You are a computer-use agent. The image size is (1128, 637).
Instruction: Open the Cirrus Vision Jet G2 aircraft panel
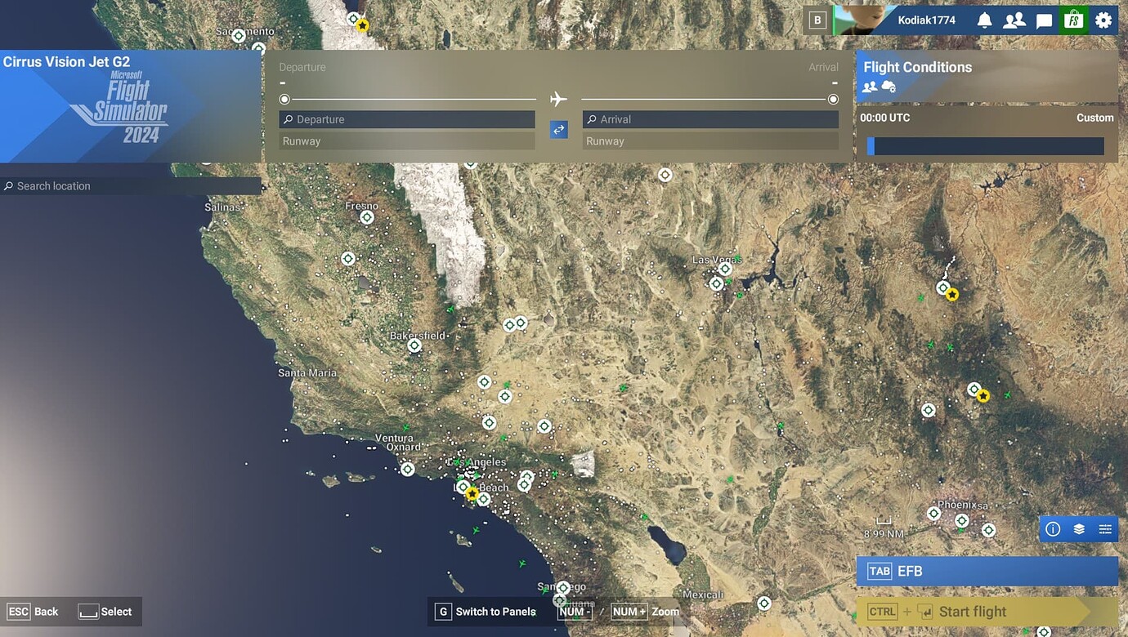131,106
